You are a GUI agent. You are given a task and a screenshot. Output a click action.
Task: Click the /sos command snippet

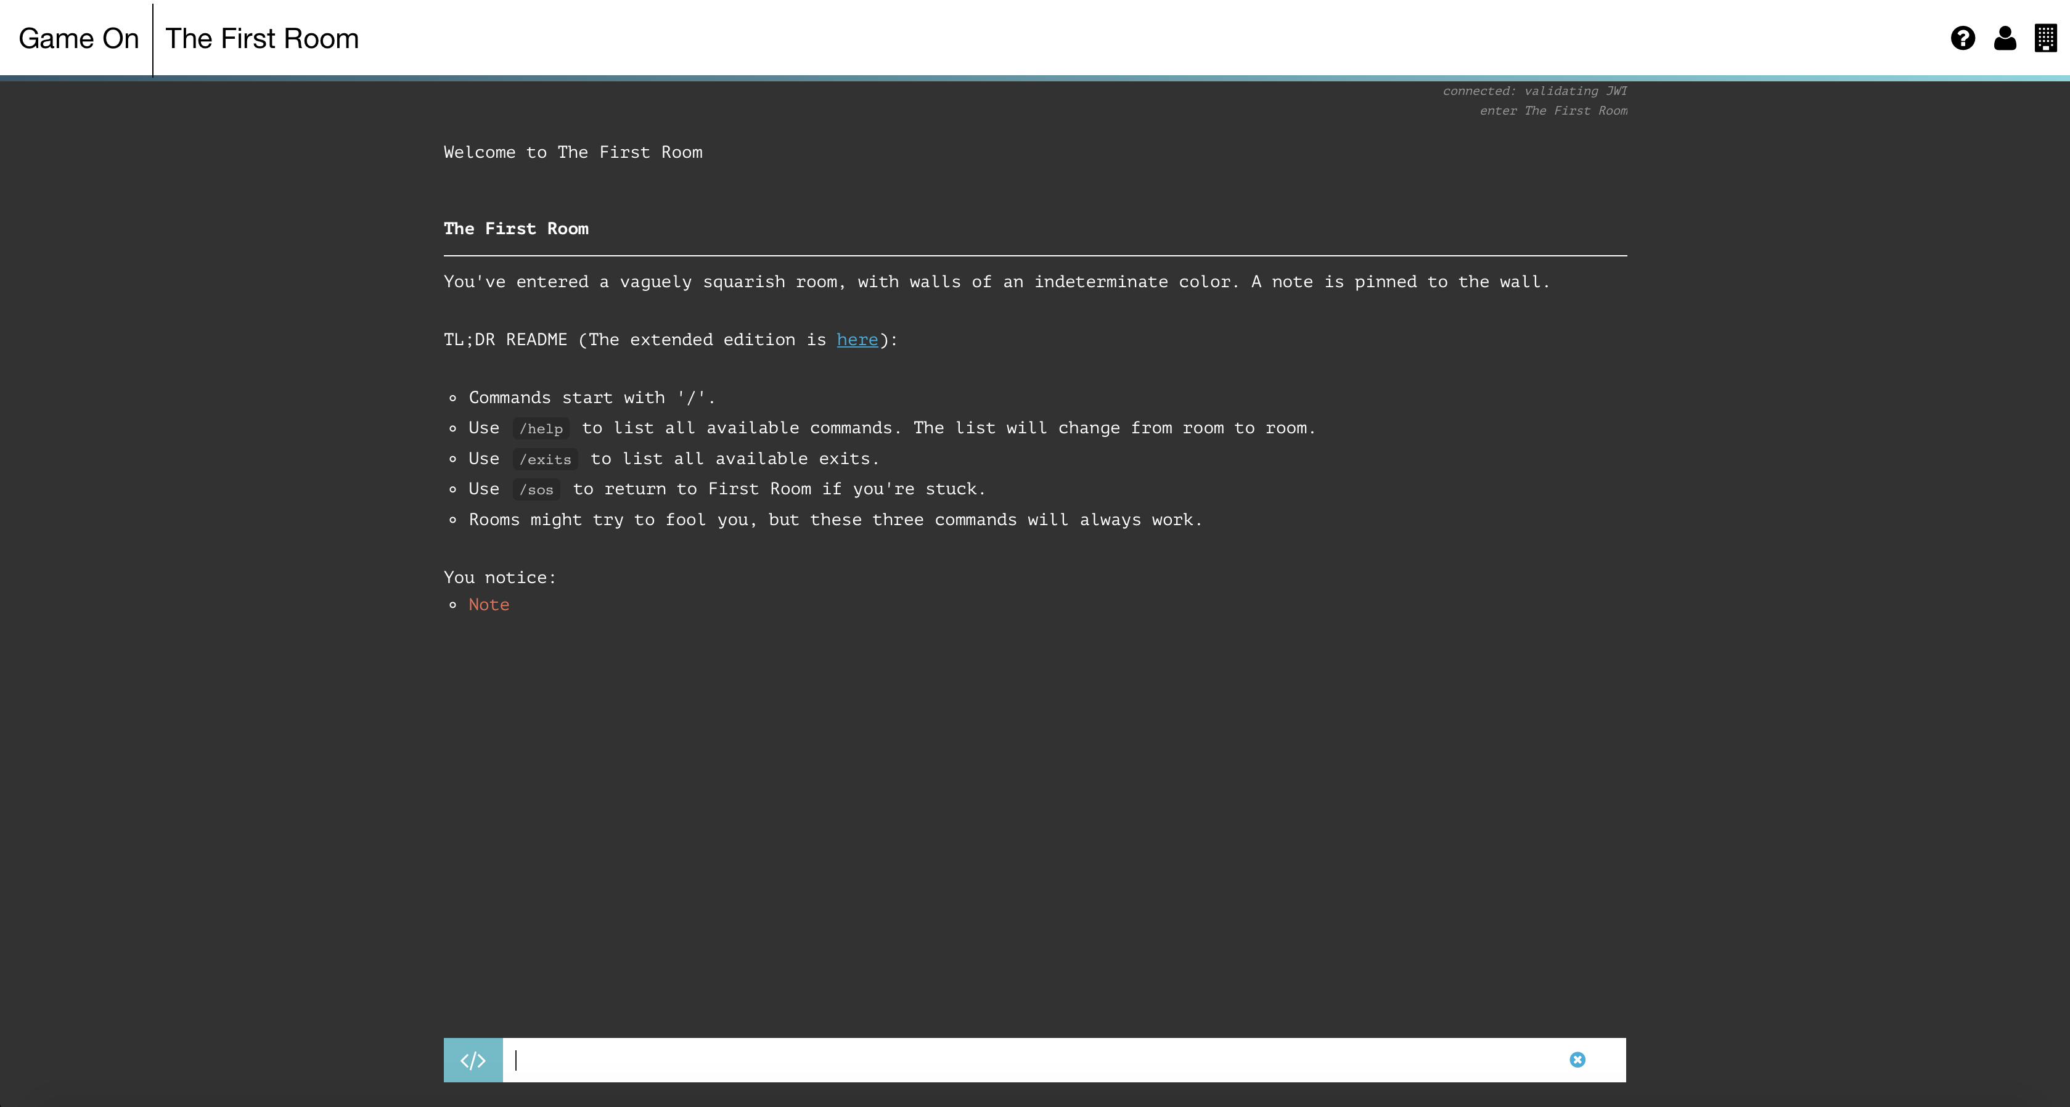(x=536, y=490)
